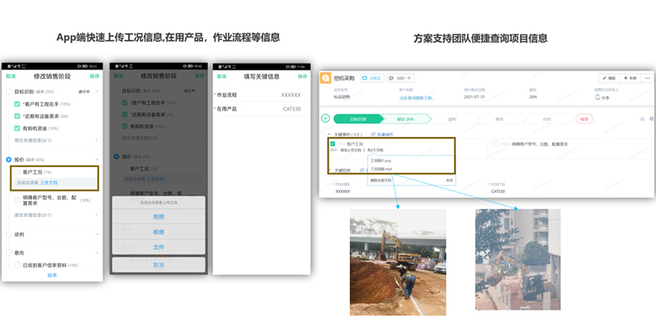656x317 pixels.
Task: Click the 作业流程 value XXXXXX in the desktop panel
Action: point(343,192)
